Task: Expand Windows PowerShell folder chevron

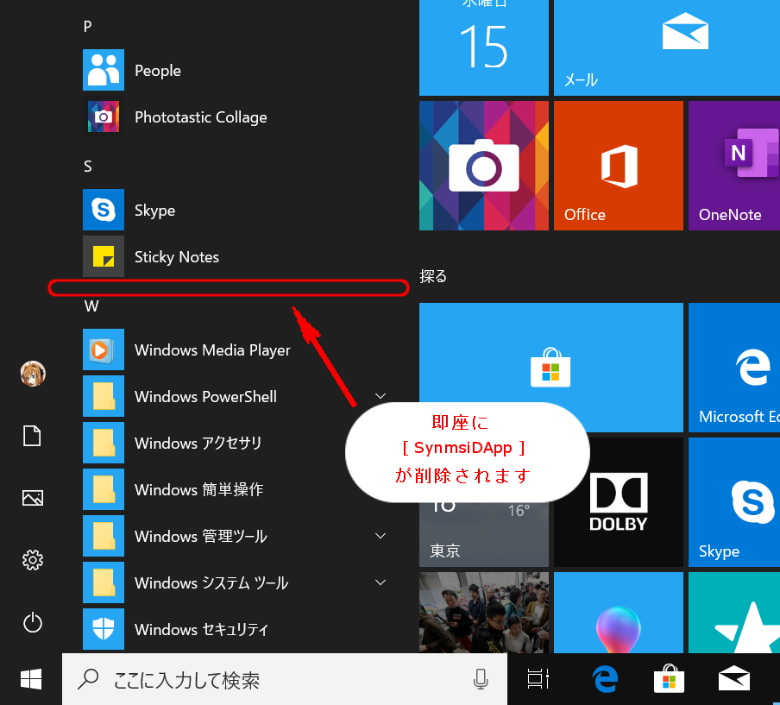Action: click(x=381, y=396)
